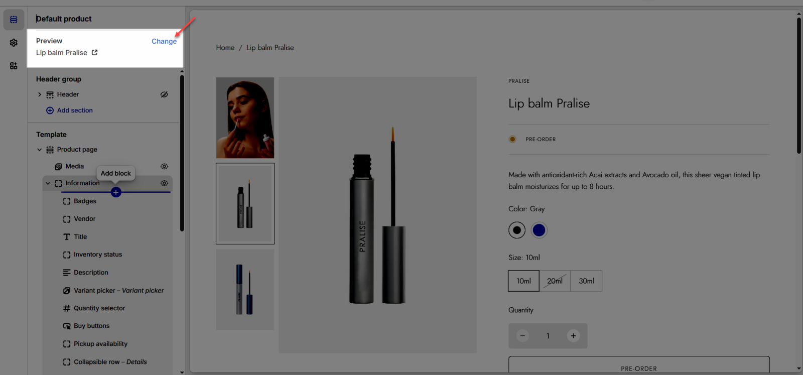803x375 pixels.
Task: Open Lip balm Pralise external link icon
Action: [x=94, y=52]
